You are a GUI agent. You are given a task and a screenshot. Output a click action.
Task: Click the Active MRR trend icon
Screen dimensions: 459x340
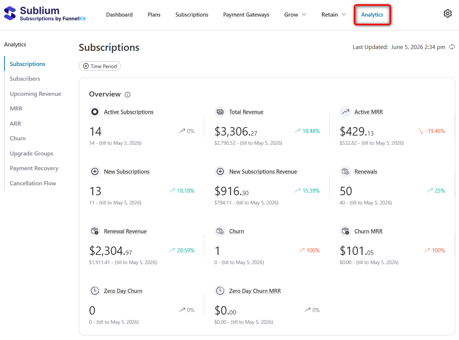click(x=345, y=112)
